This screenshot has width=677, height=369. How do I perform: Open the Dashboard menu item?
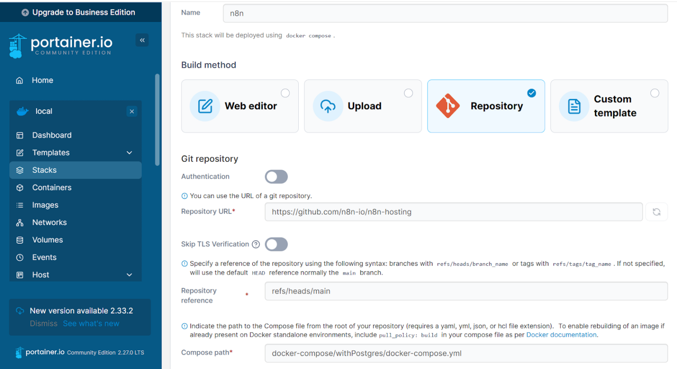(51, 135)
